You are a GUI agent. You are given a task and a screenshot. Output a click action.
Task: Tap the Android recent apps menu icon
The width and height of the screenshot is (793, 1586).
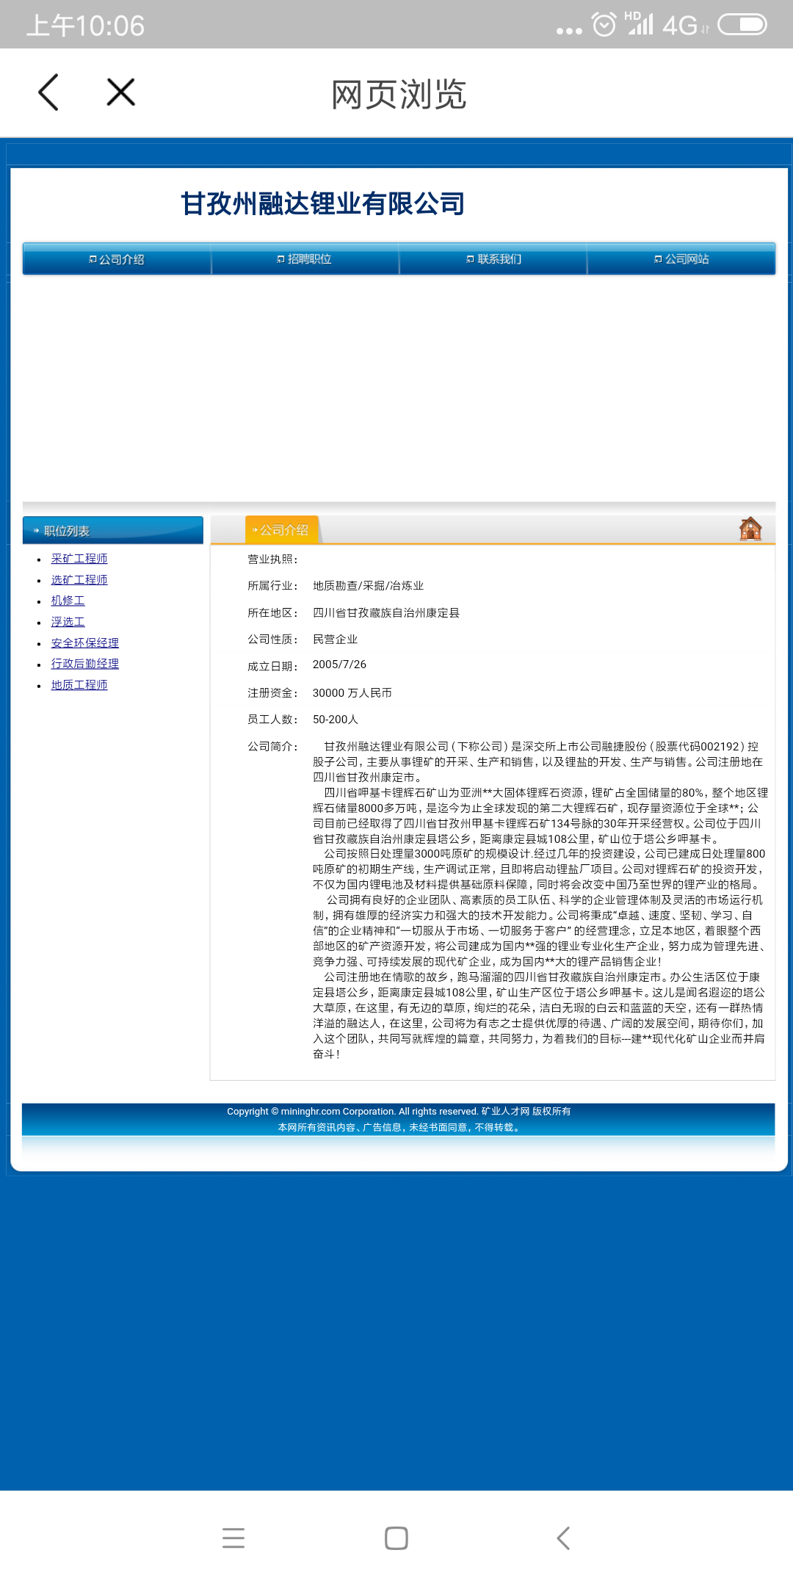point(233,1538)
